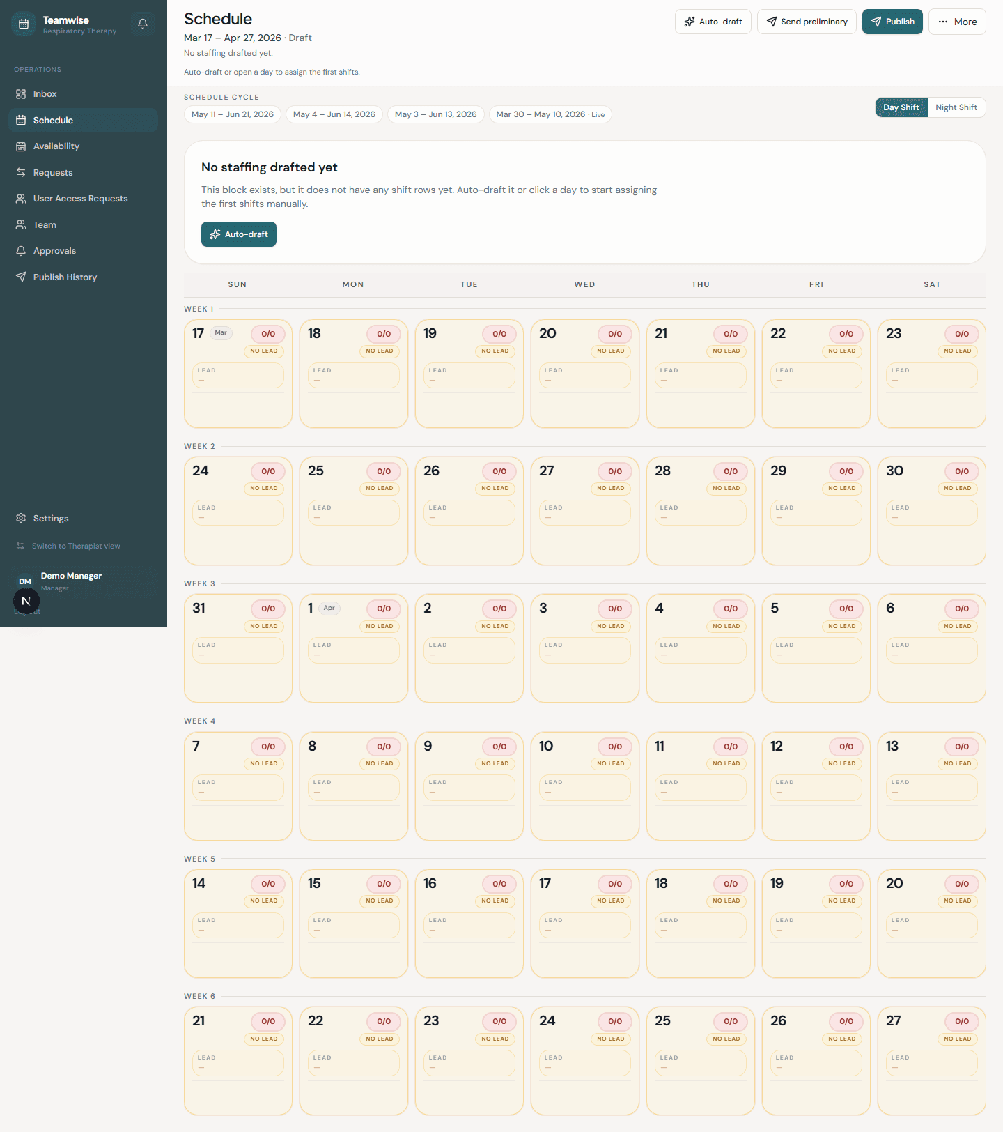Click the Schedule calendar icon in sidebar
Viewport: 1003px width, 1132px height.
21,120
